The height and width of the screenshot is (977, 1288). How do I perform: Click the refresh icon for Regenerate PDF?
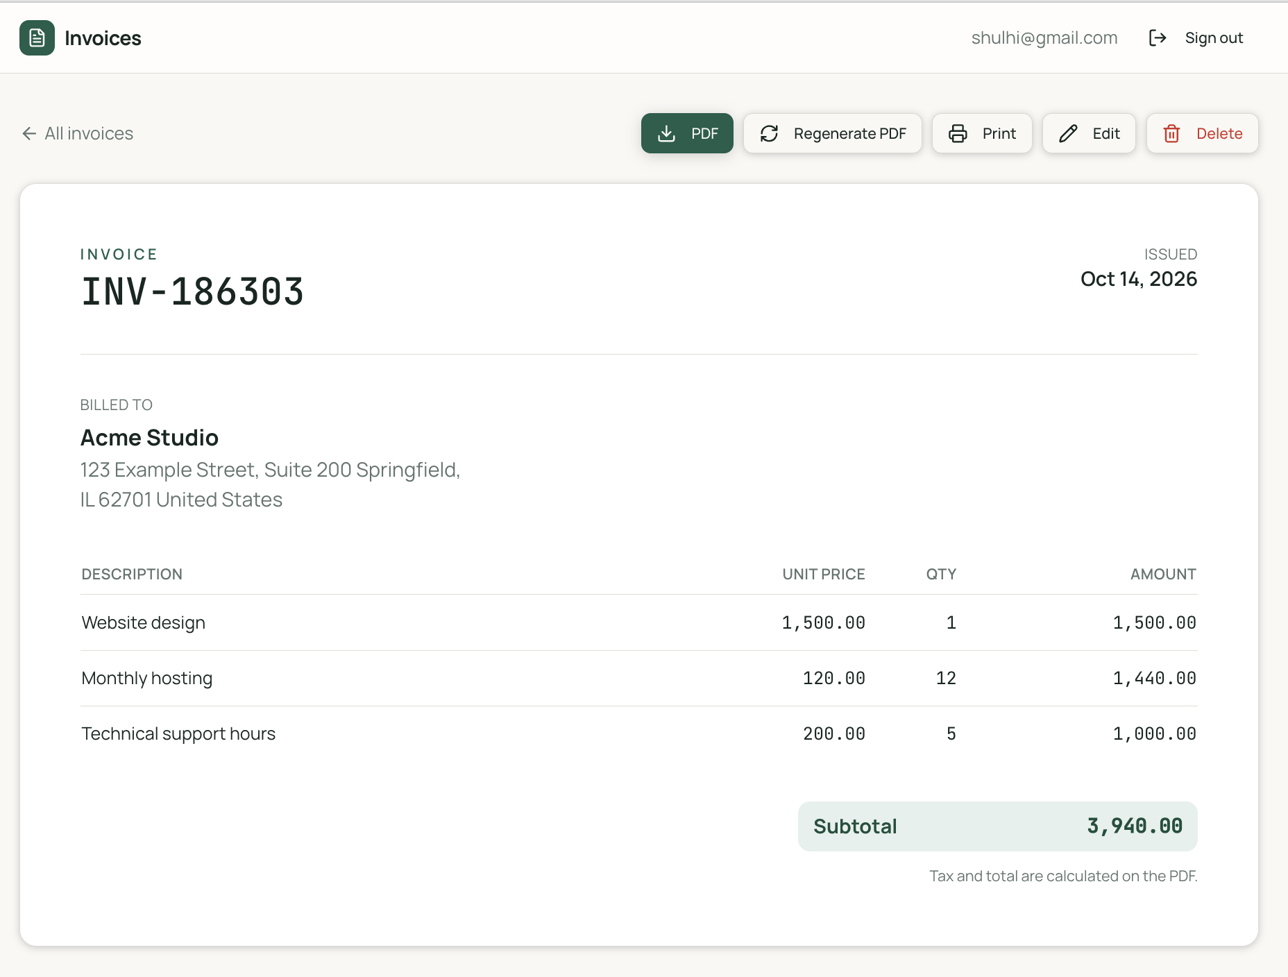[769, 133]
